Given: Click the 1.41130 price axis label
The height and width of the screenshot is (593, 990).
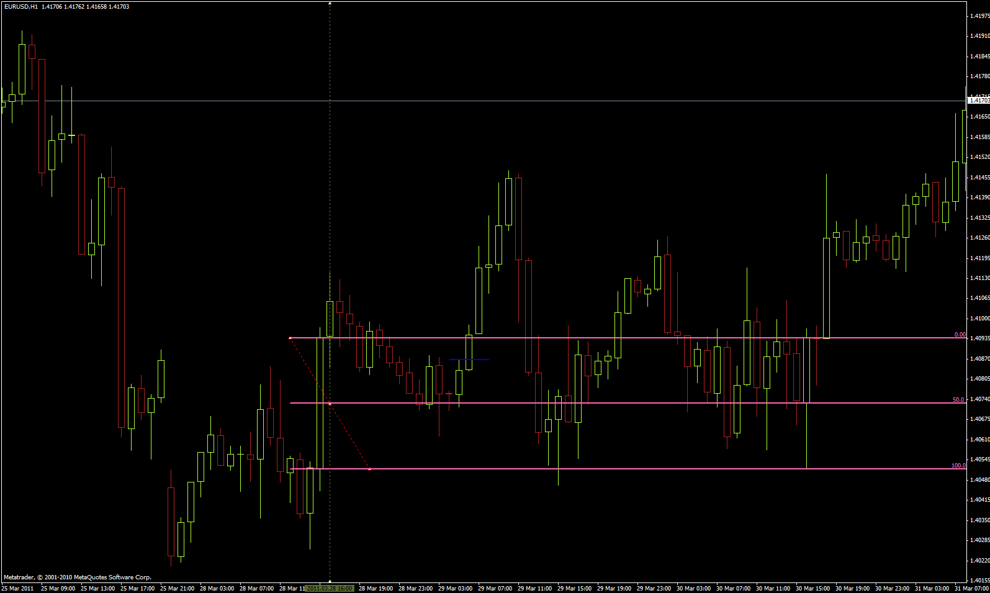Looking at the screenshot, I should [x=979, y=278].
